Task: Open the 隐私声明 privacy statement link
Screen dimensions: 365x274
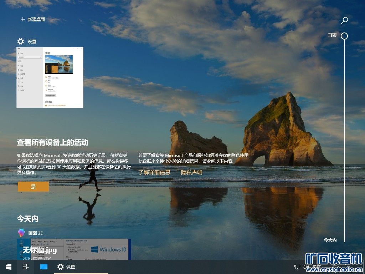Action: click(x=191, y=172)
